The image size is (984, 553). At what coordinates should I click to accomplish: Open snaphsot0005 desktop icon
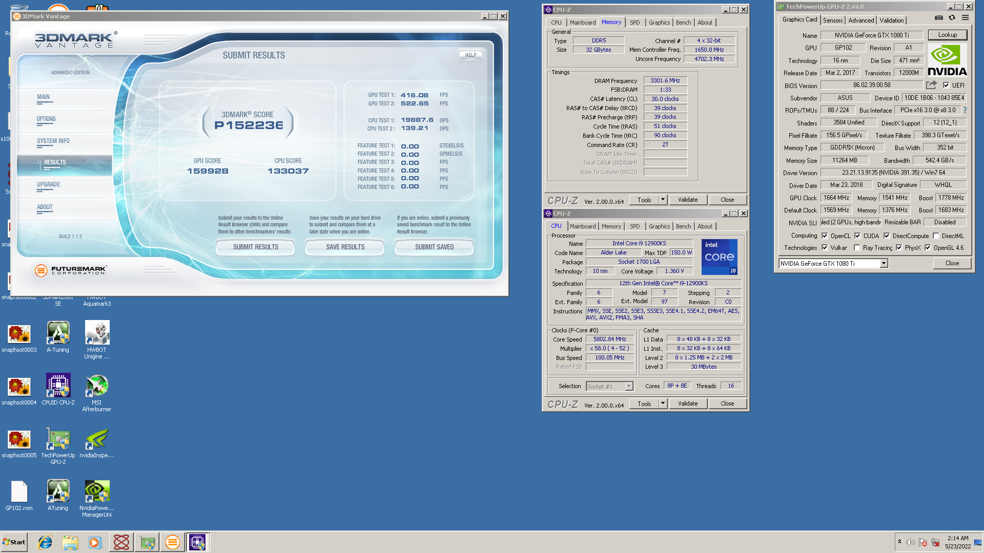(19, 443)
